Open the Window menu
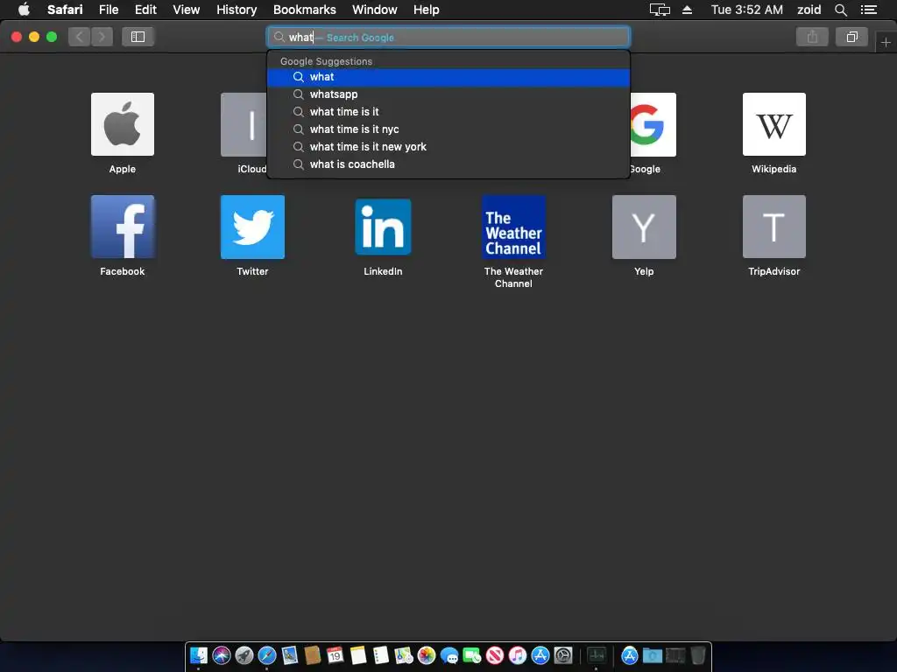 click(374, 10)
